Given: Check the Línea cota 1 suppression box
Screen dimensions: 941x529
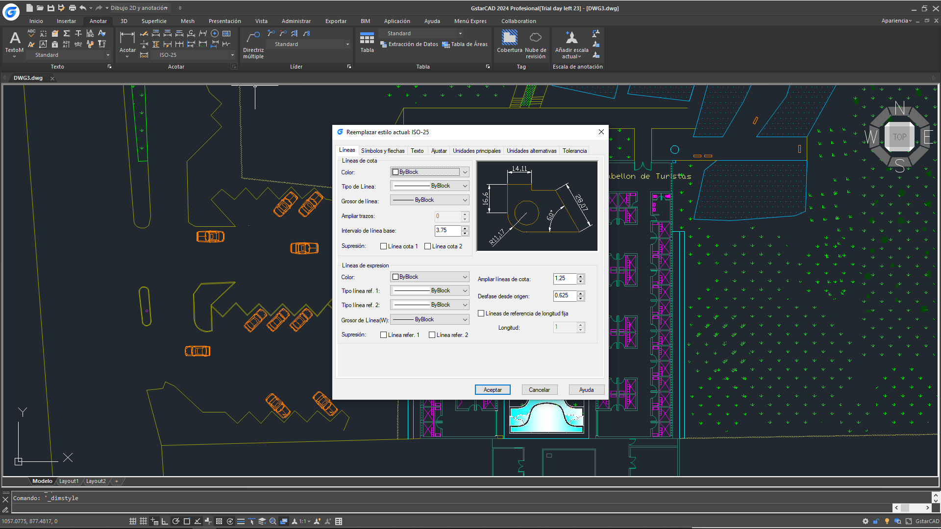Looking at the screenshot, I should tap(384, 246).
